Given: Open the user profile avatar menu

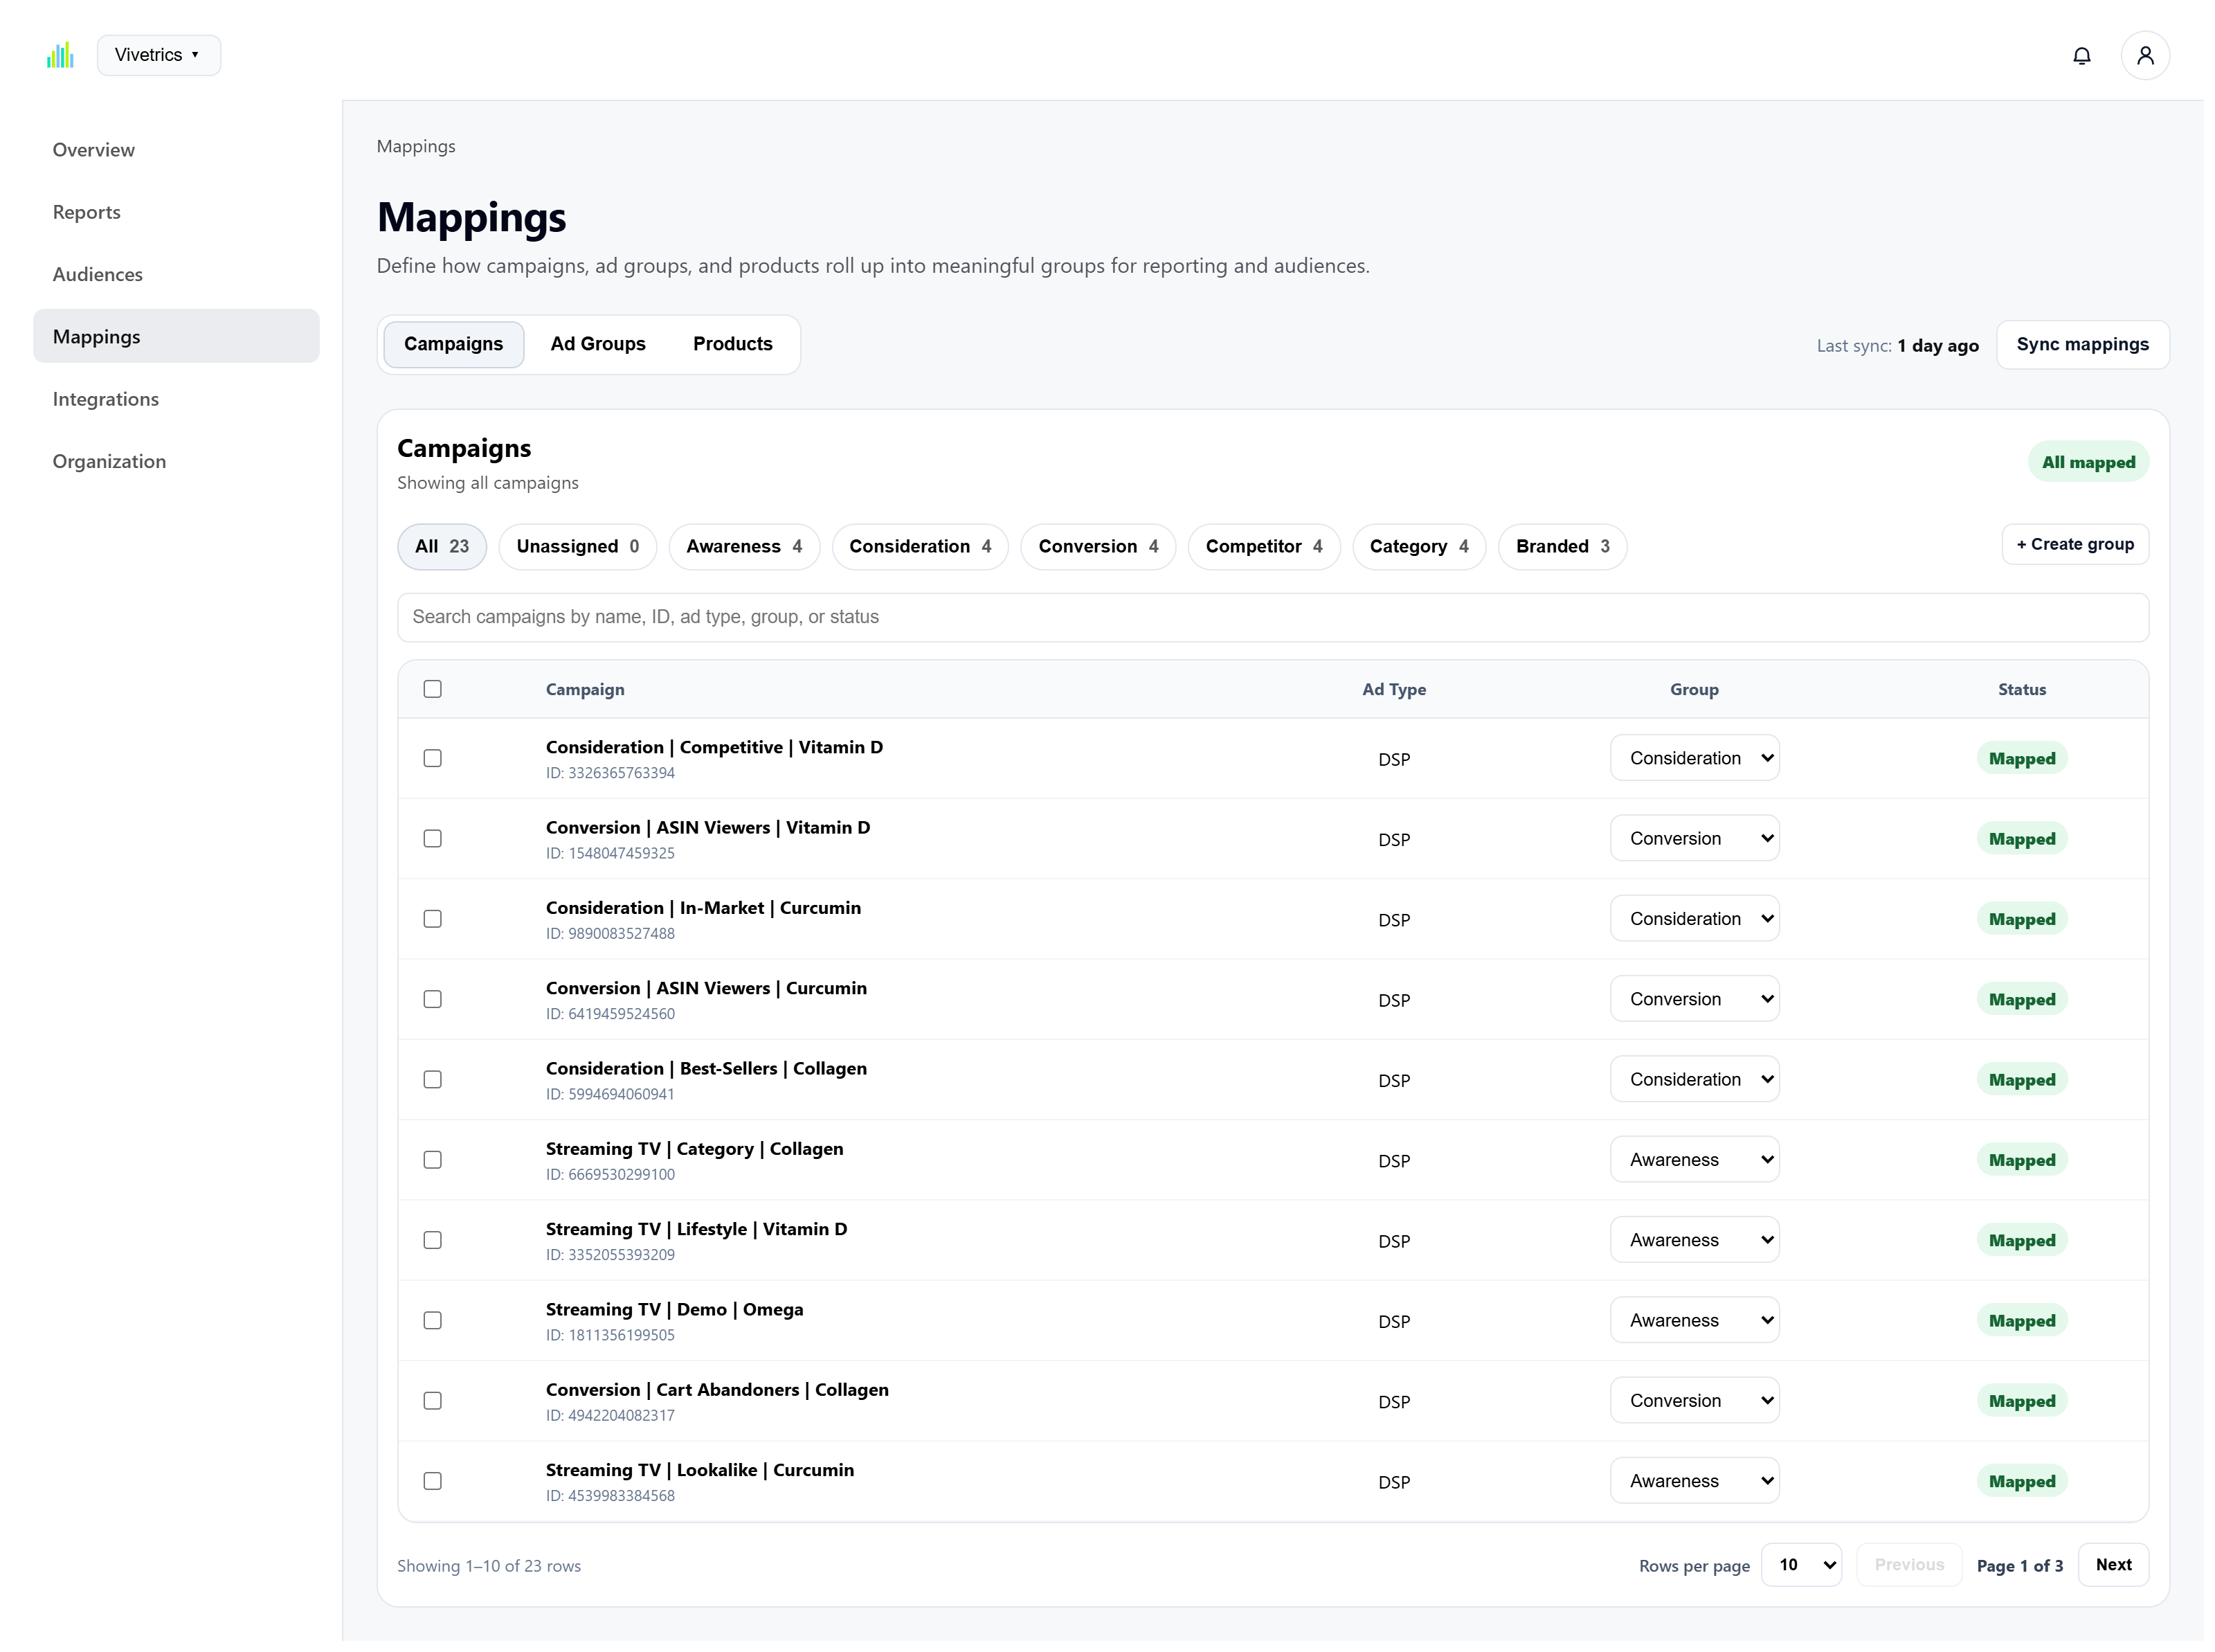Looking at the screenshot, I should [2144, 55].
